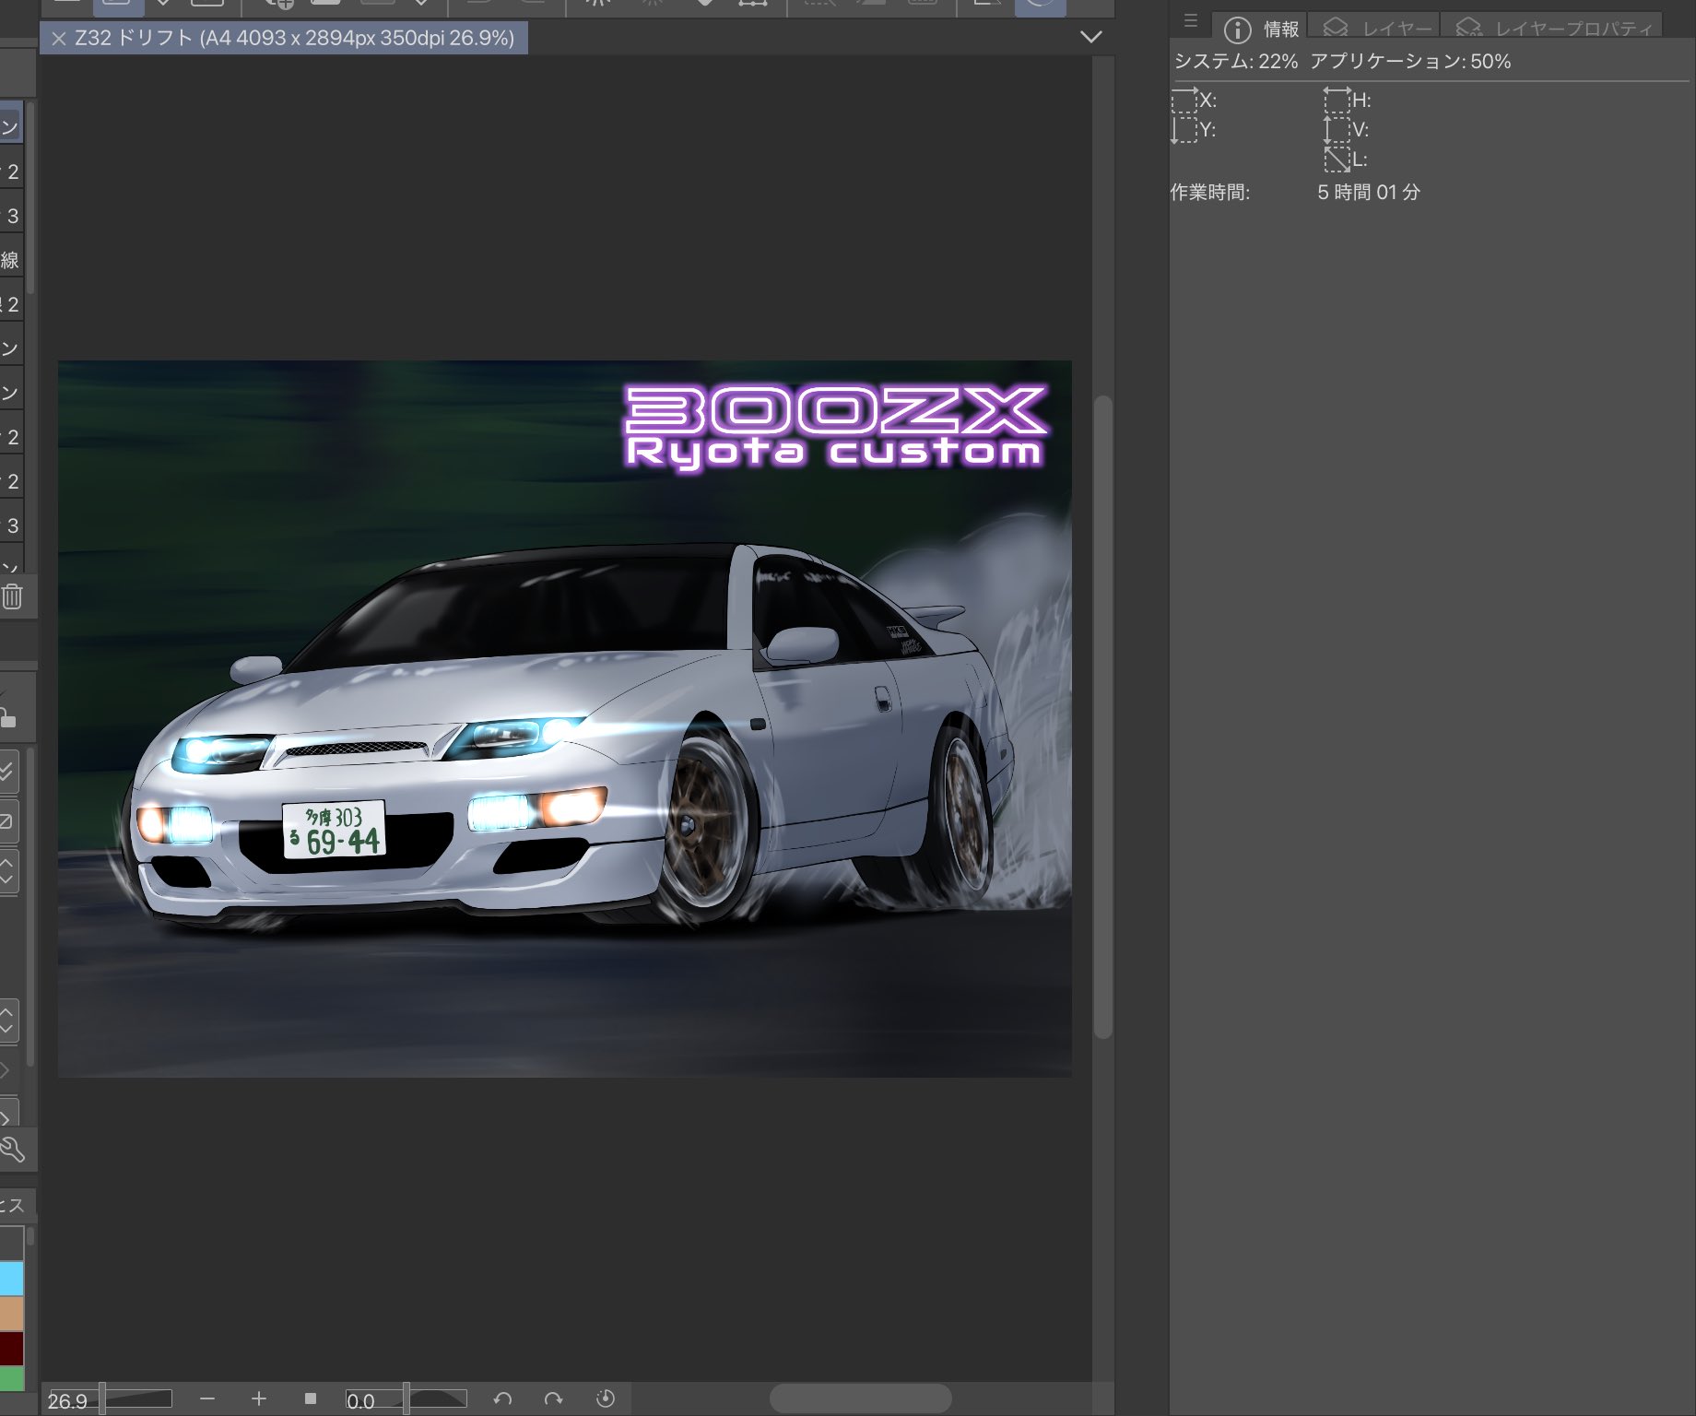
Task: Click the V height measurement icon
Action: 1337,129
